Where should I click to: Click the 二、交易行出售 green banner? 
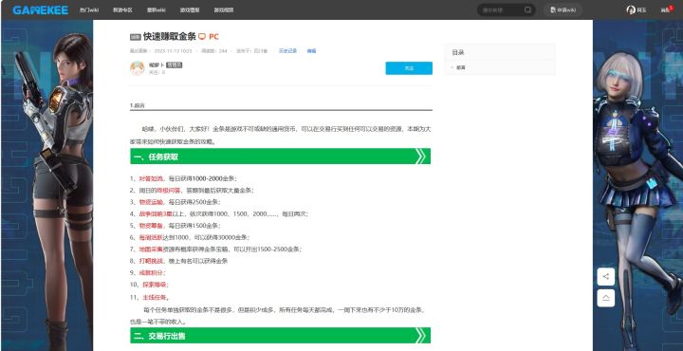tap(280, 336)
